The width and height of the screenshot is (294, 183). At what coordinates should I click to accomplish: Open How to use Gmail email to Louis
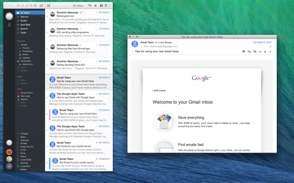click(x=79, y=98)
